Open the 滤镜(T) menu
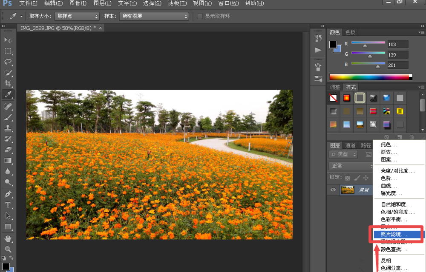The image size is (426, 272). point(177,3)
